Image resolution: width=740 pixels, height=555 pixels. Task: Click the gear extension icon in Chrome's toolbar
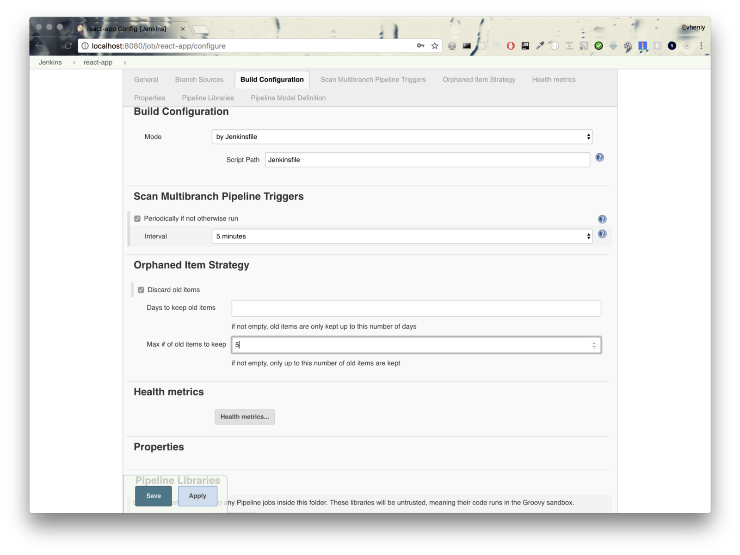(452, 46)
